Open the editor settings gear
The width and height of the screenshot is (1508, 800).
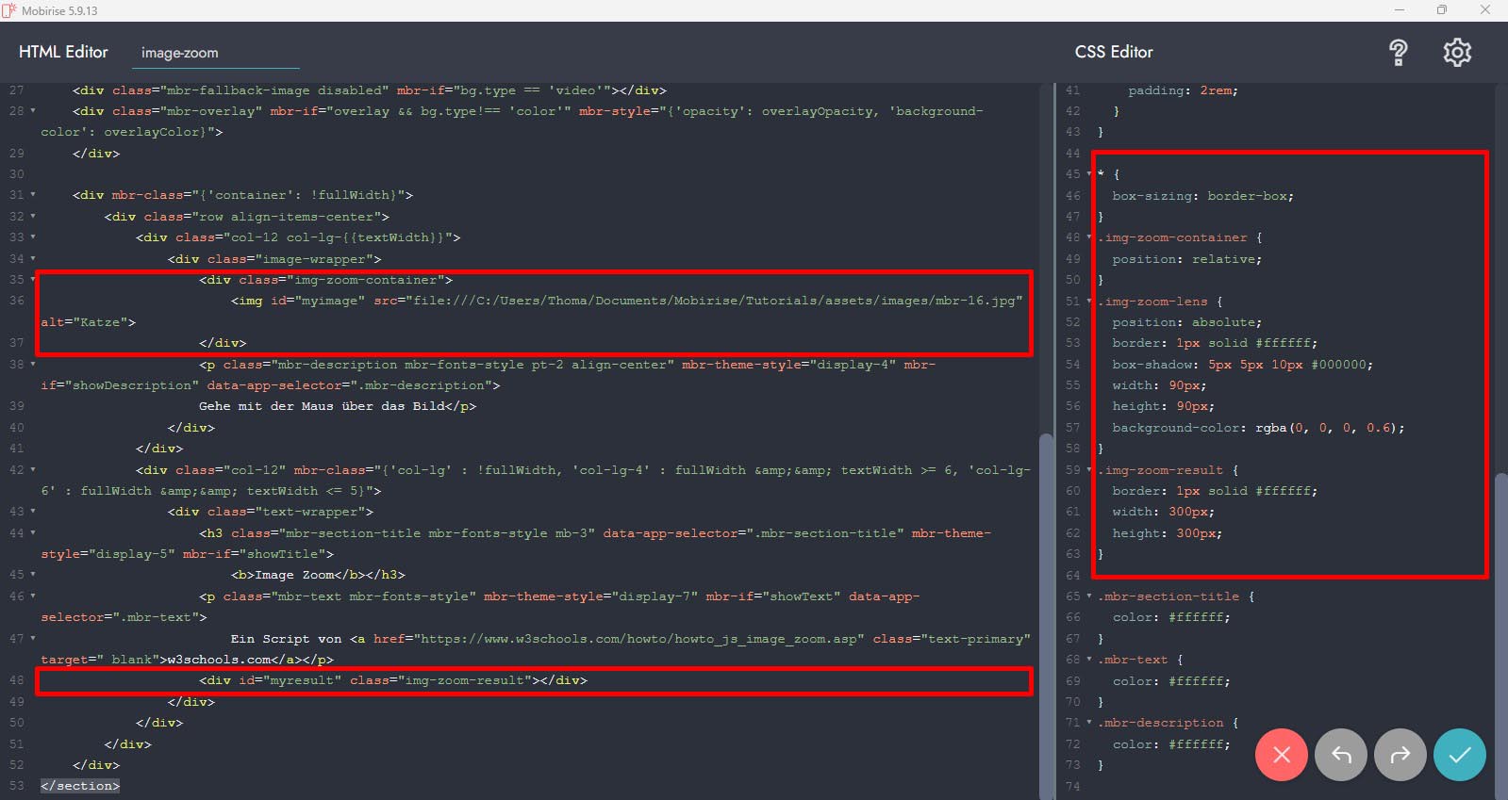(x=1457, y=53)
